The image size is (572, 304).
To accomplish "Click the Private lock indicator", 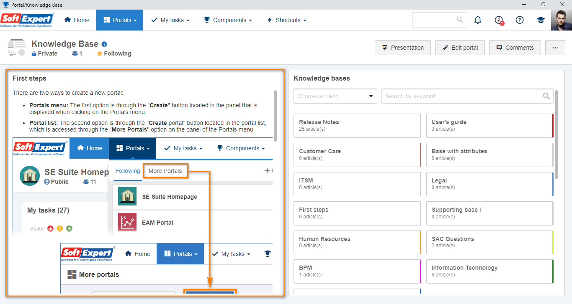I will [x=44, y=53].
